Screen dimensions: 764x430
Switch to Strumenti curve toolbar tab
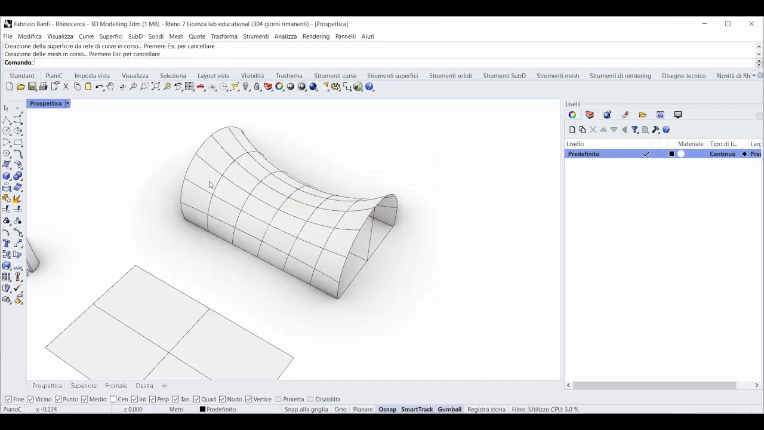point(335,76)
